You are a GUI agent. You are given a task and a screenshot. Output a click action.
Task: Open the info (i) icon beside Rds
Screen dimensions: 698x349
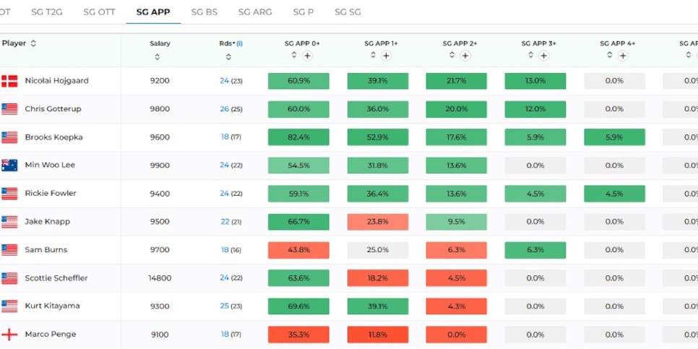[x=239, y=43]
